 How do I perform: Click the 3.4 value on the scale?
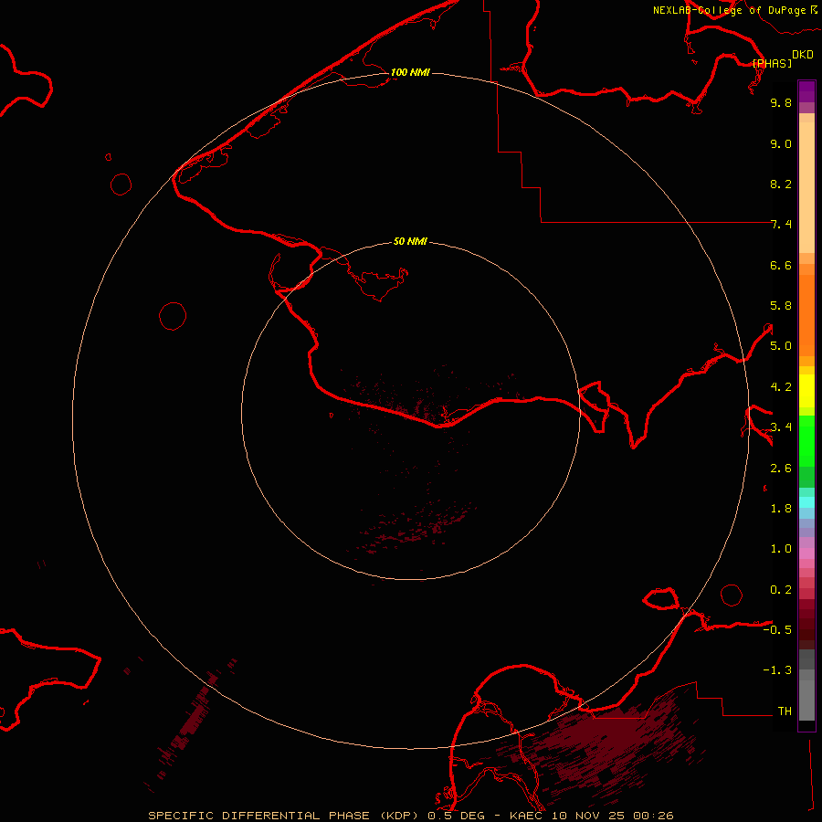tap(781, 427)
